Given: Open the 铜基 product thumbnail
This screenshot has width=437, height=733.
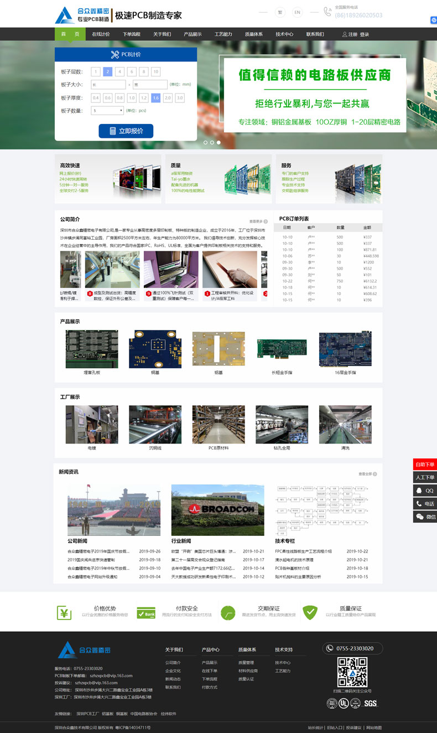Looking at the screenshot, I should click(155, 349).
